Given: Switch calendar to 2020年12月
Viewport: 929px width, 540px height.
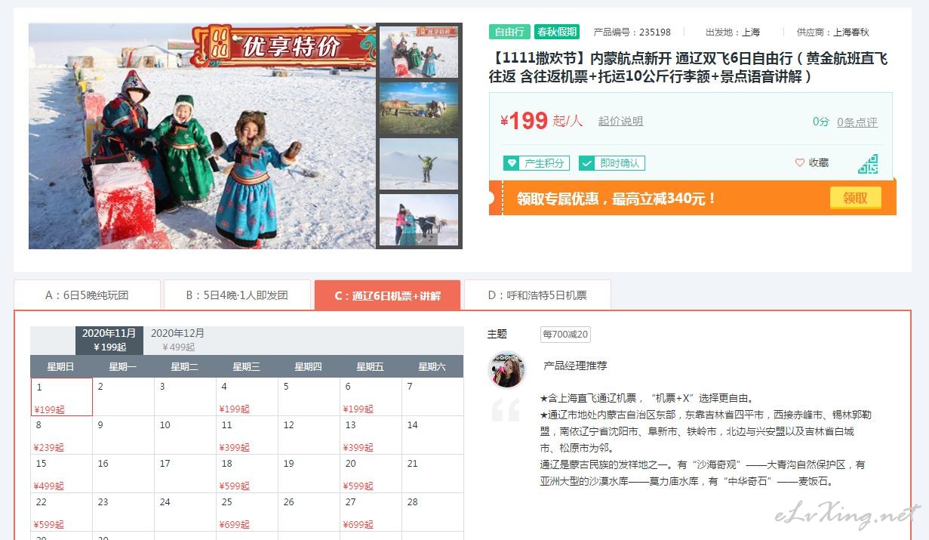Looking at the screenshot, I should click(178, 340).
